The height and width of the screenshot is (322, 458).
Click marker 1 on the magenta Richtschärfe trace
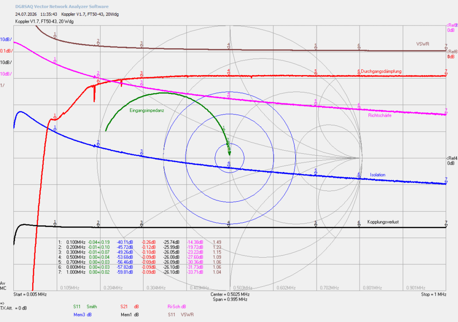pos(55,60)
